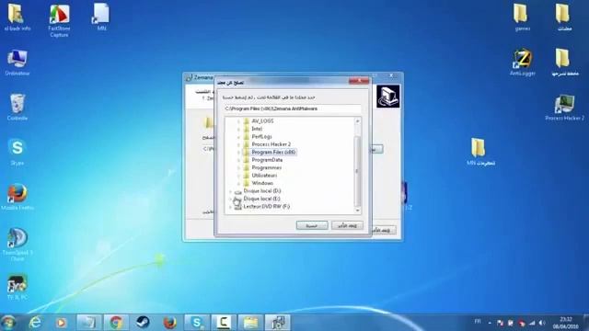
Task: Open the taskbar clock and date
Action: click(x=565, y=323)
